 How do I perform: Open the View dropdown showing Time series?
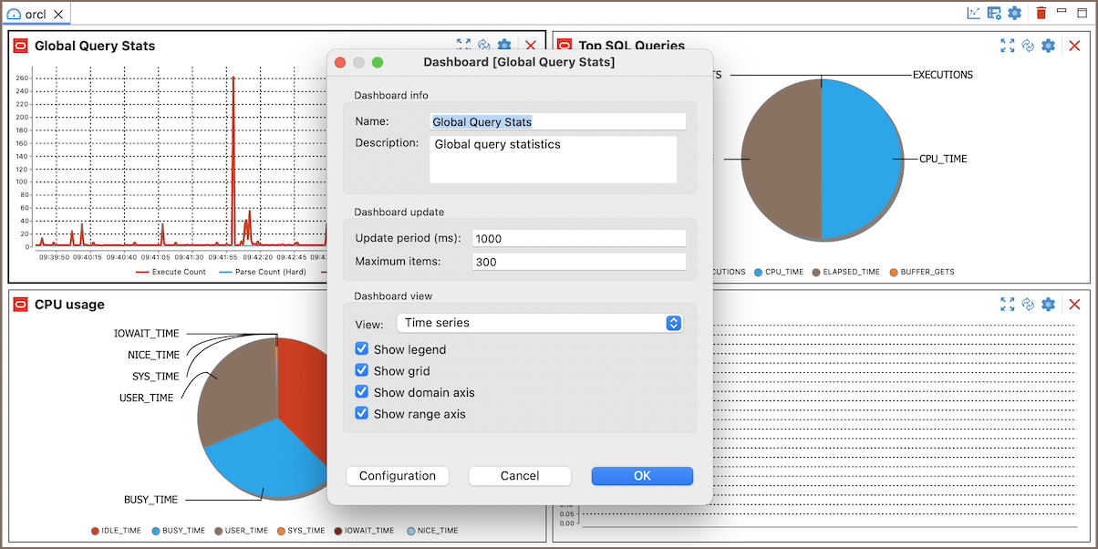pyautogui.click(x=540, y=323)
